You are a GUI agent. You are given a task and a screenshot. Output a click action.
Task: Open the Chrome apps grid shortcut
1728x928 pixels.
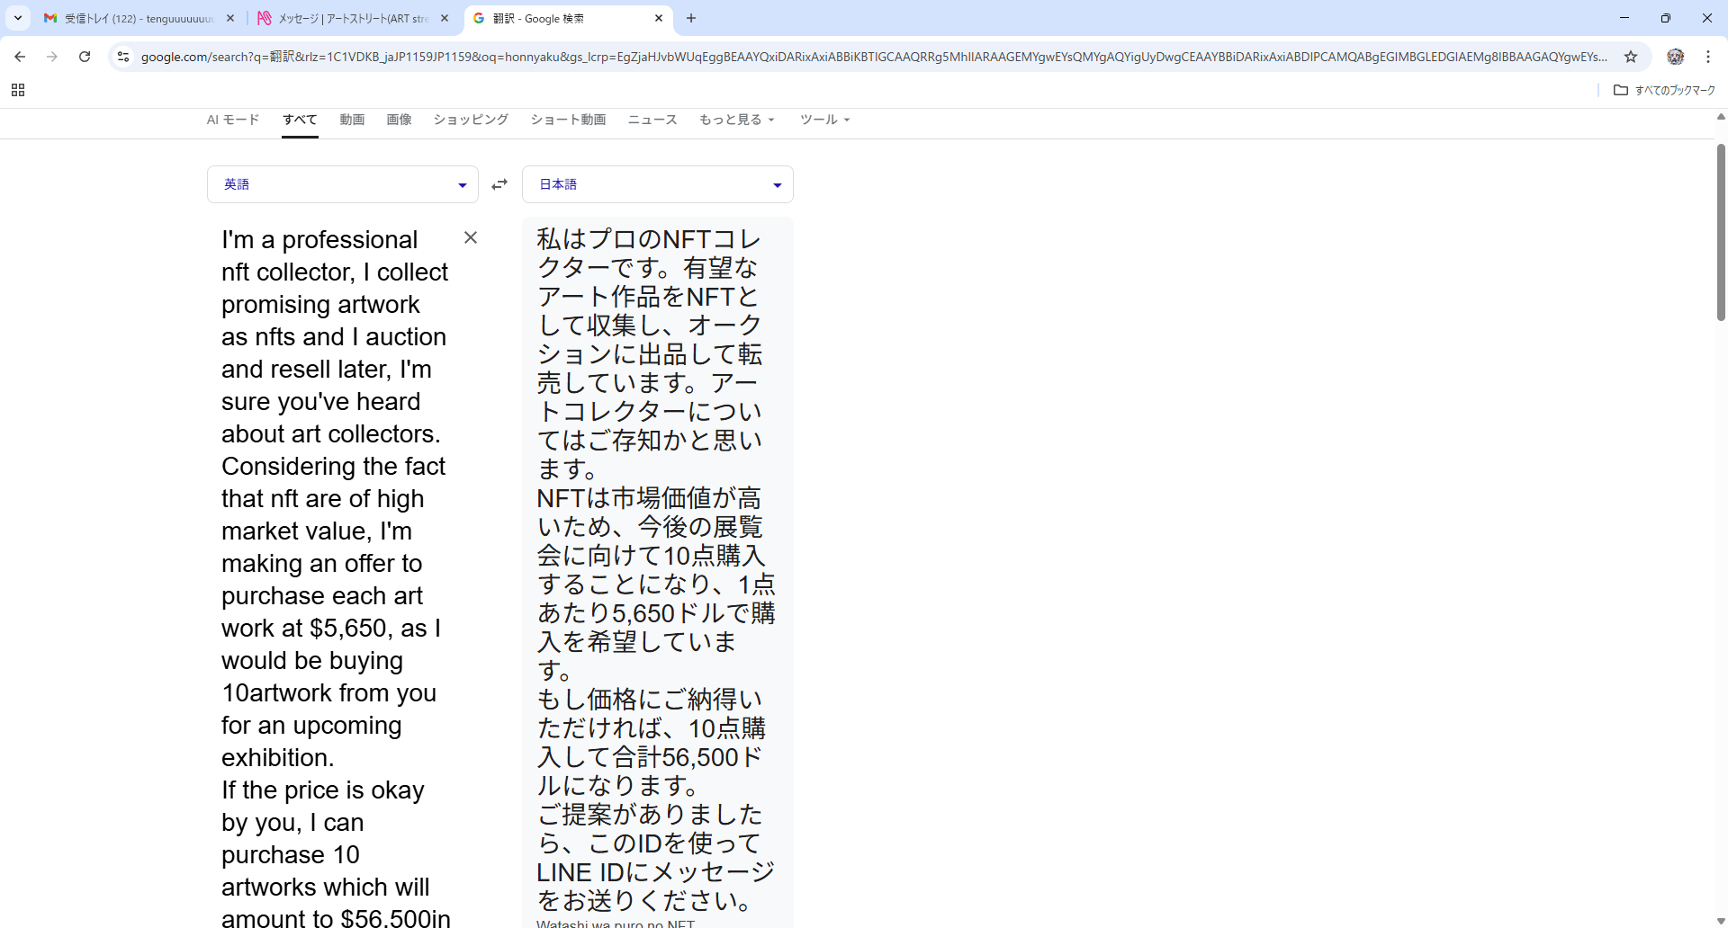[18, 90]
